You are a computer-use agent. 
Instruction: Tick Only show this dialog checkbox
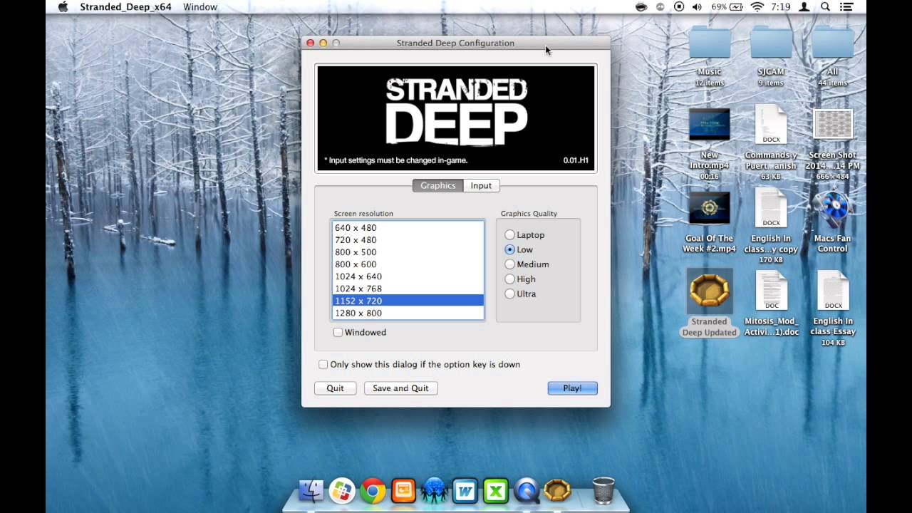coord(323,364)
